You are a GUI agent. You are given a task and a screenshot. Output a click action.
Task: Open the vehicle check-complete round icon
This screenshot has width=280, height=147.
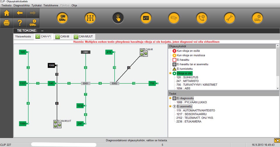[257, 18]
